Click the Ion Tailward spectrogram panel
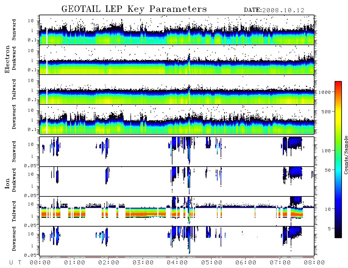The image size is (348, 268). point(177,211)
